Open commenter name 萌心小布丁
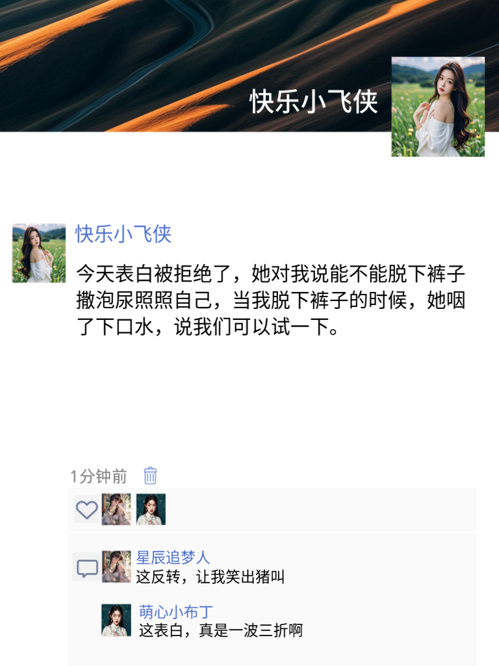 176,612
